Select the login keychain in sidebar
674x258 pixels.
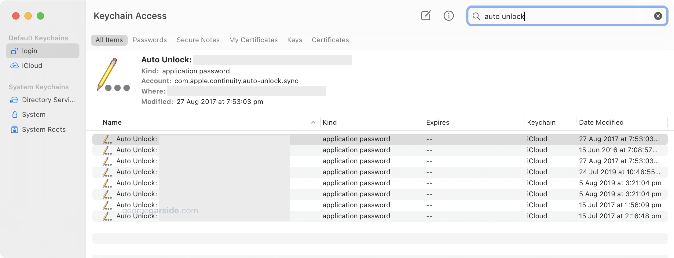[x=43, y=51]
